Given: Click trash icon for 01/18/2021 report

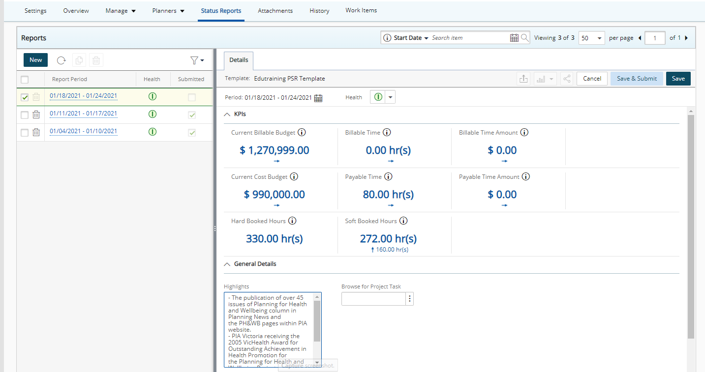Looking at the screenshot, I should [36, 97].
